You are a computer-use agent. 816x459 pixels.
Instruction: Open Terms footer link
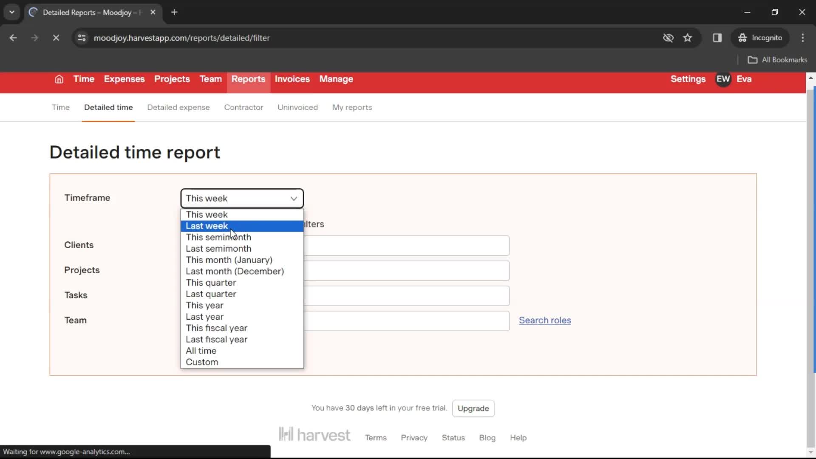(376, 438)
